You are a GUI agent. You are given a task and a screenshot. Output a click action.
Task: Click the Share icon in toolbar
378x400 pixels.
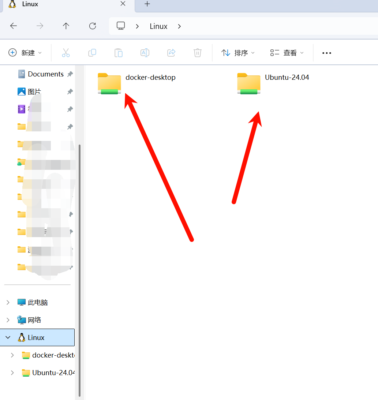coord(171,53)
